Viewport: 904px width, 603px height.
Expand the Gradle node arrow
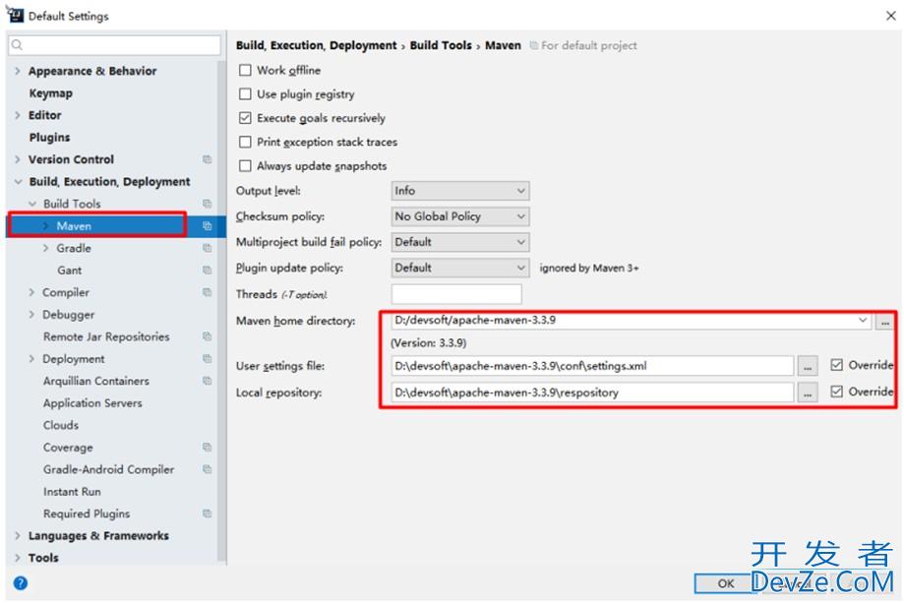pos(45,248)
